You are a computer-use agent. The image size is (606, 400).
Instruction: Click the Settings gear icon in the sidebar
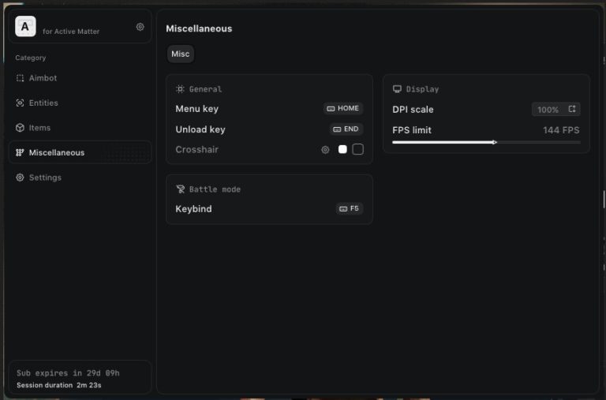[21, 178]
